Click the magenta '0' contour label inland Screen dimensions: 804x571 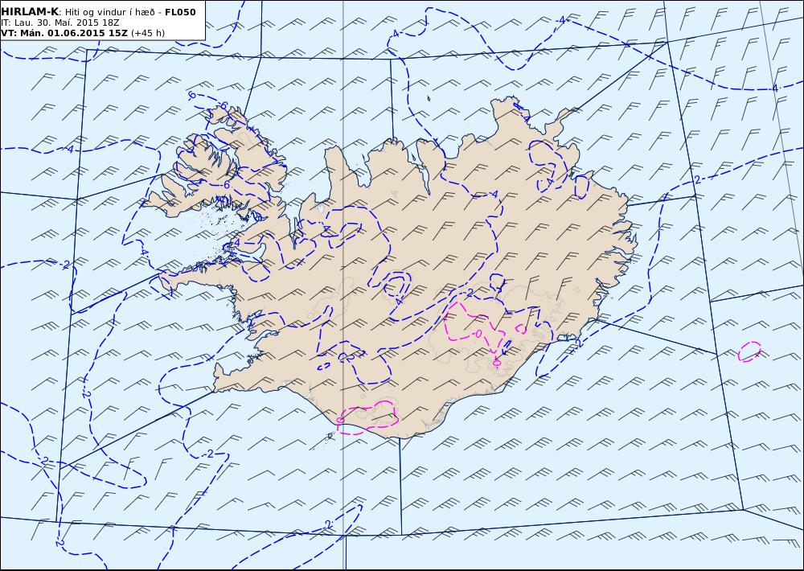(478, 334)
